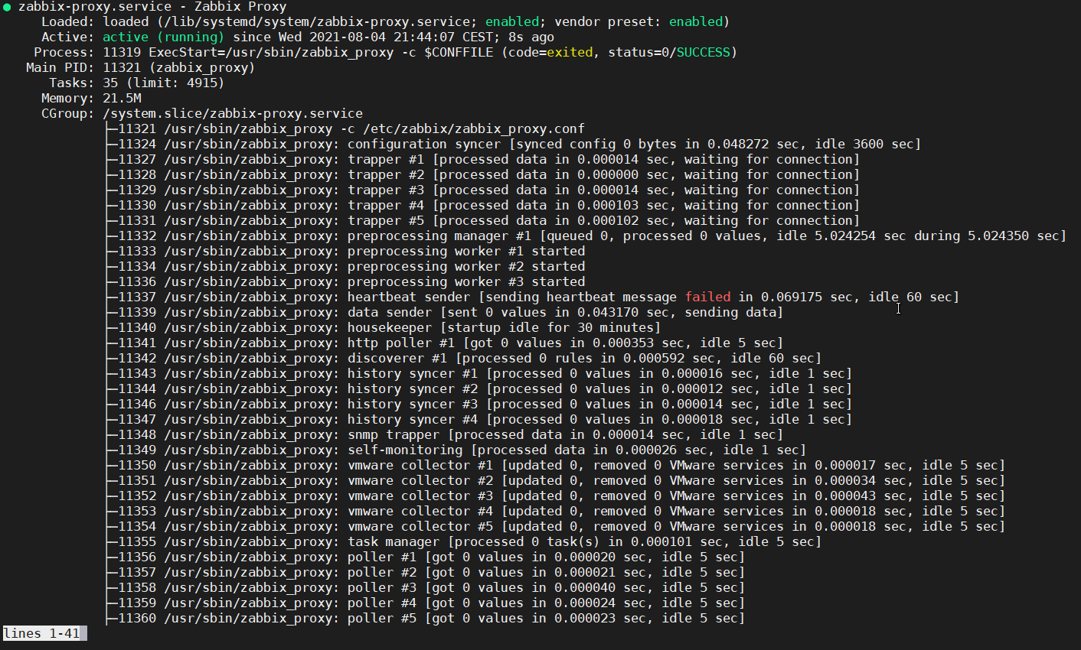1081x650 pixels.
Task: Click the 'data sender' process line
Action: [445, 313]
